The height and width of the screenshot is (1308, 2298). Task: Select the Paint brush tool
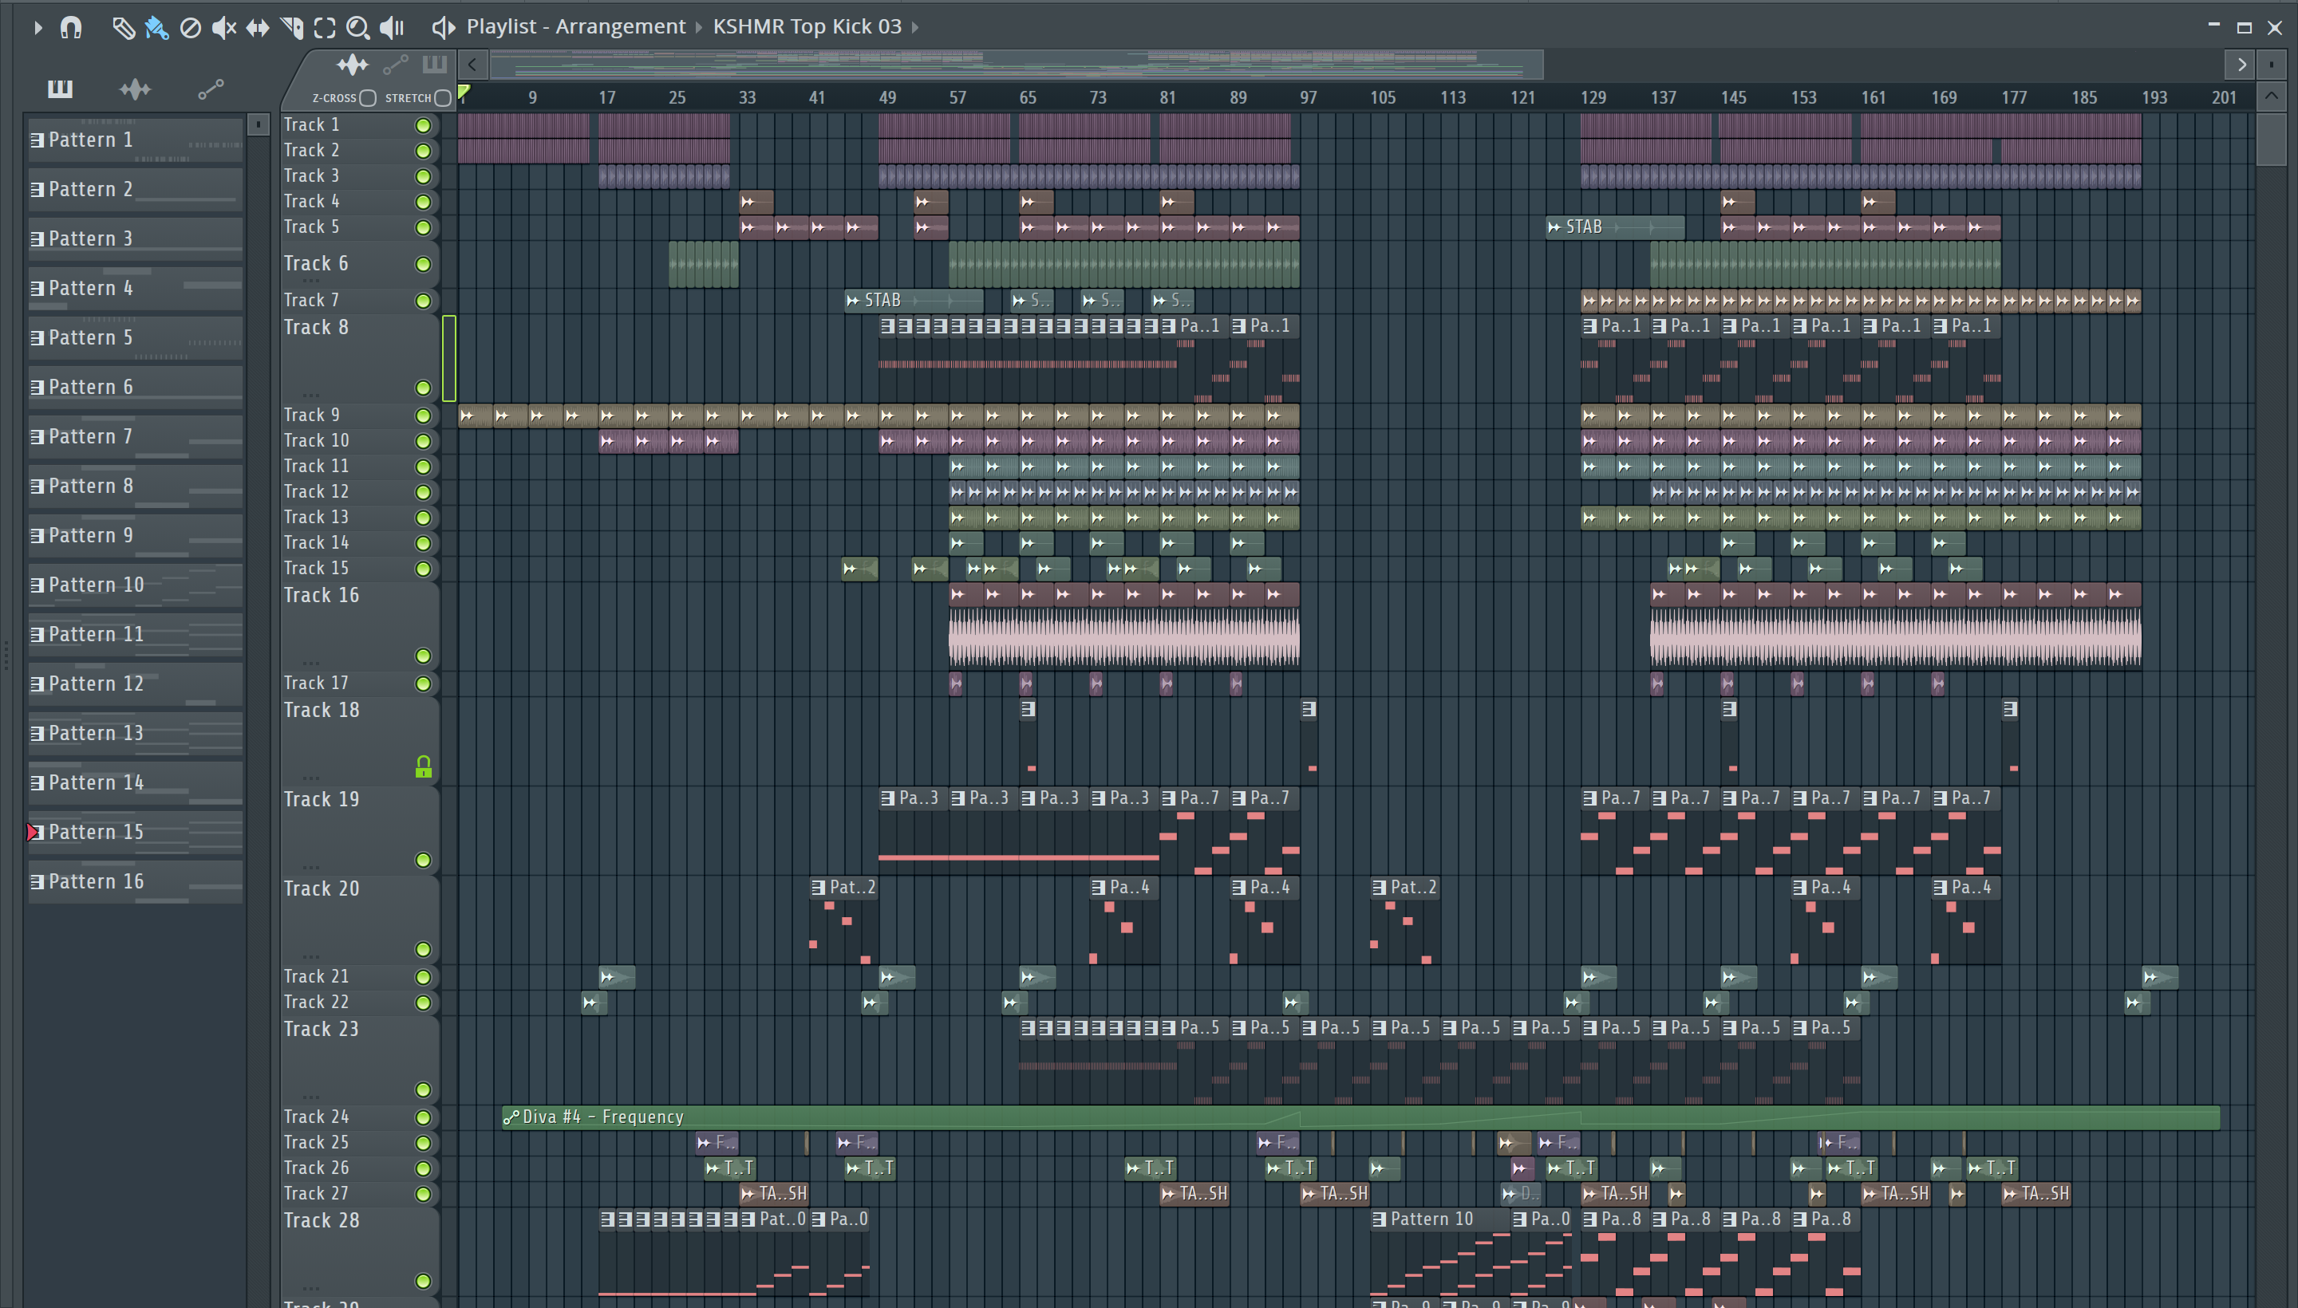(x=156, y=28)
